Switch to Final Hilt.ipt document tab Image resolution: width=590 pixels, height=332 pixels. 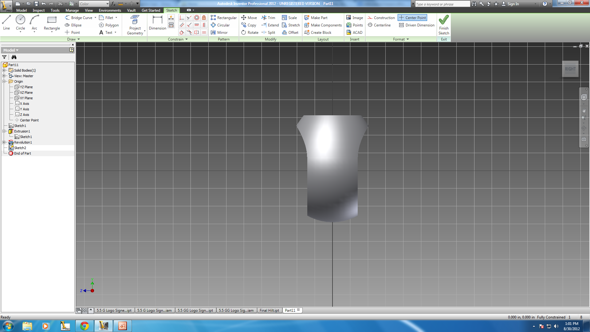(269, 310)
